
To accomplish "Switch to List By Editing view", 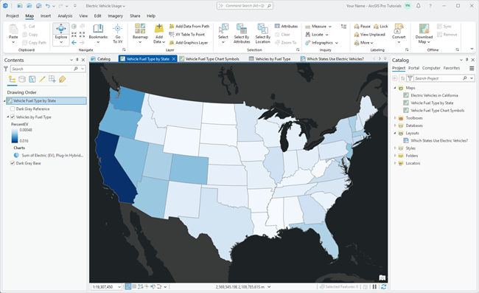I will (x=42, y=80).
